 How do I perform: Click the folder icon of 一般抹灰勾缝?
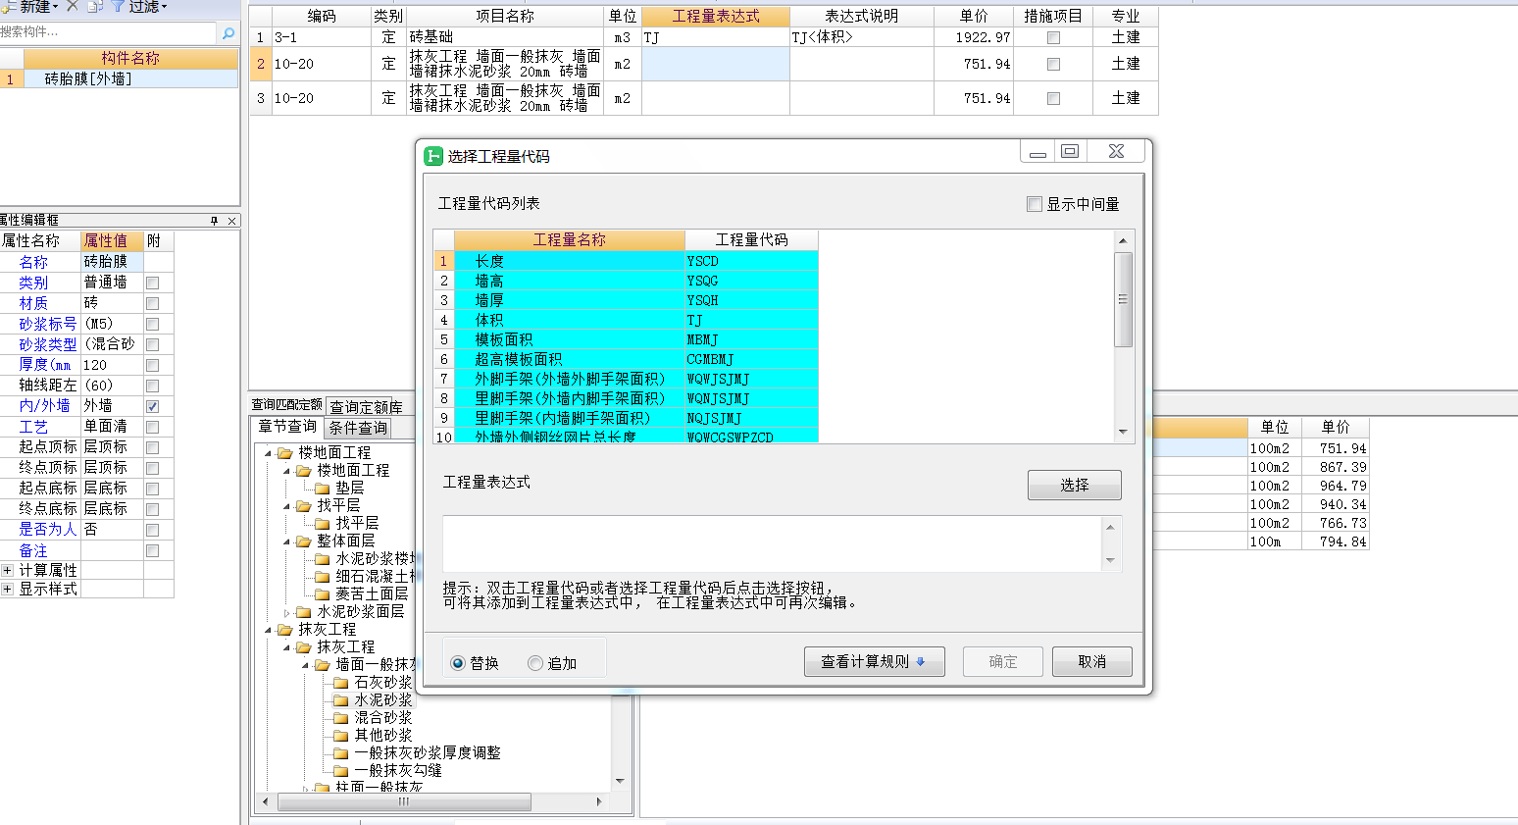tap(341, 770)
